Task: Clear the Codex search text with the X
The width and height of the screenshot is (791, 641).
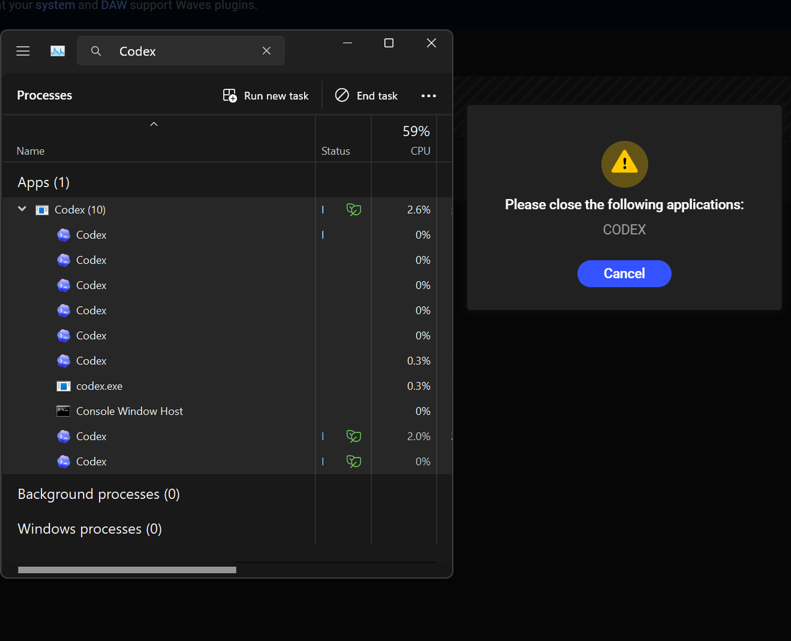Action: pyautogui.click(x=266, y=51)
